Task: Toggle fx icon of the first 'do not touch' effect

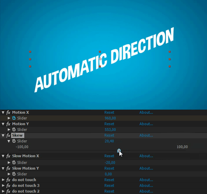Action: pos(8,180)
